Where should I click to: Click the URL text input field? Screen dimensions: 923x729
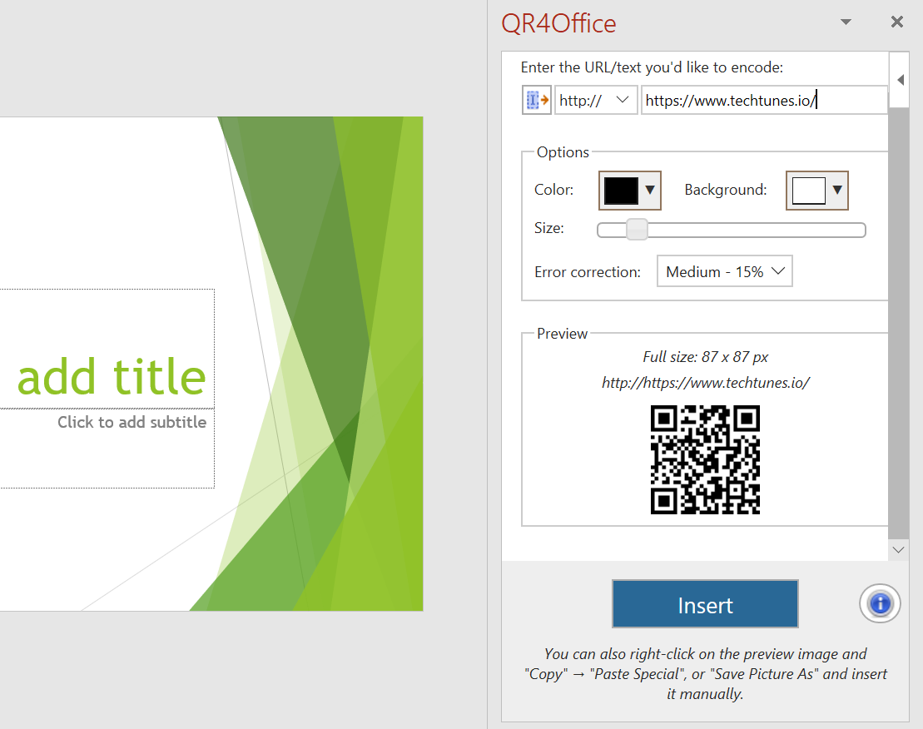764,100
